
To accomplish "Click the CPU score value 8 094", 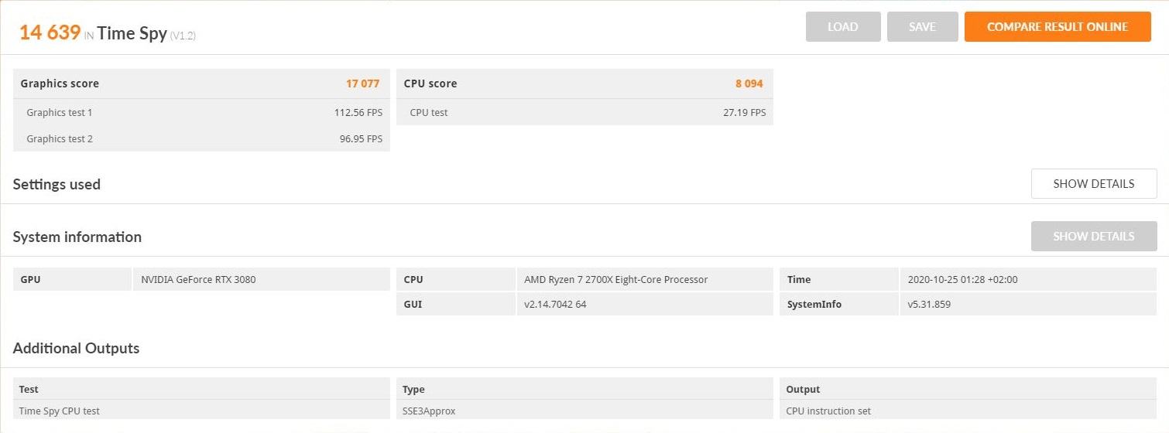I will click(749, 84).
